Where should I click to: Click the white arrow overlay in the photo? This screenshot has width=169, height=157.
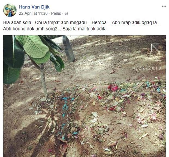155,48
